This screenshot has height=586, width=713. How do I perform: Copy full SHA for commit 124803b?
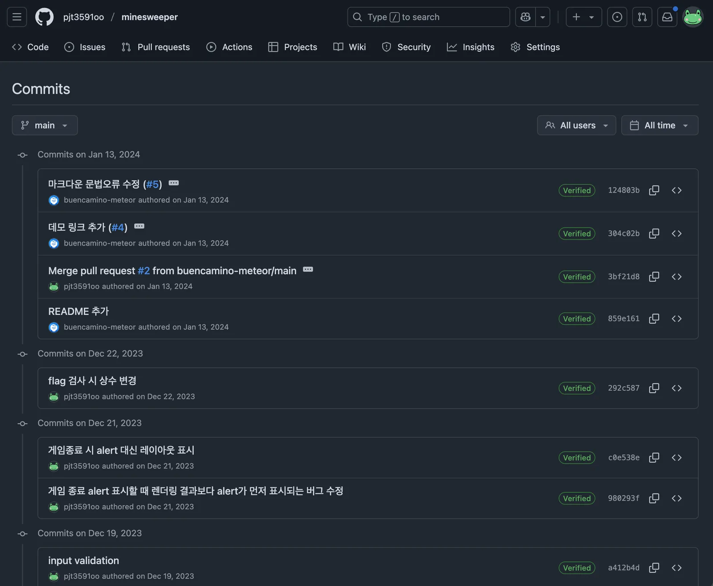[654, 190]
